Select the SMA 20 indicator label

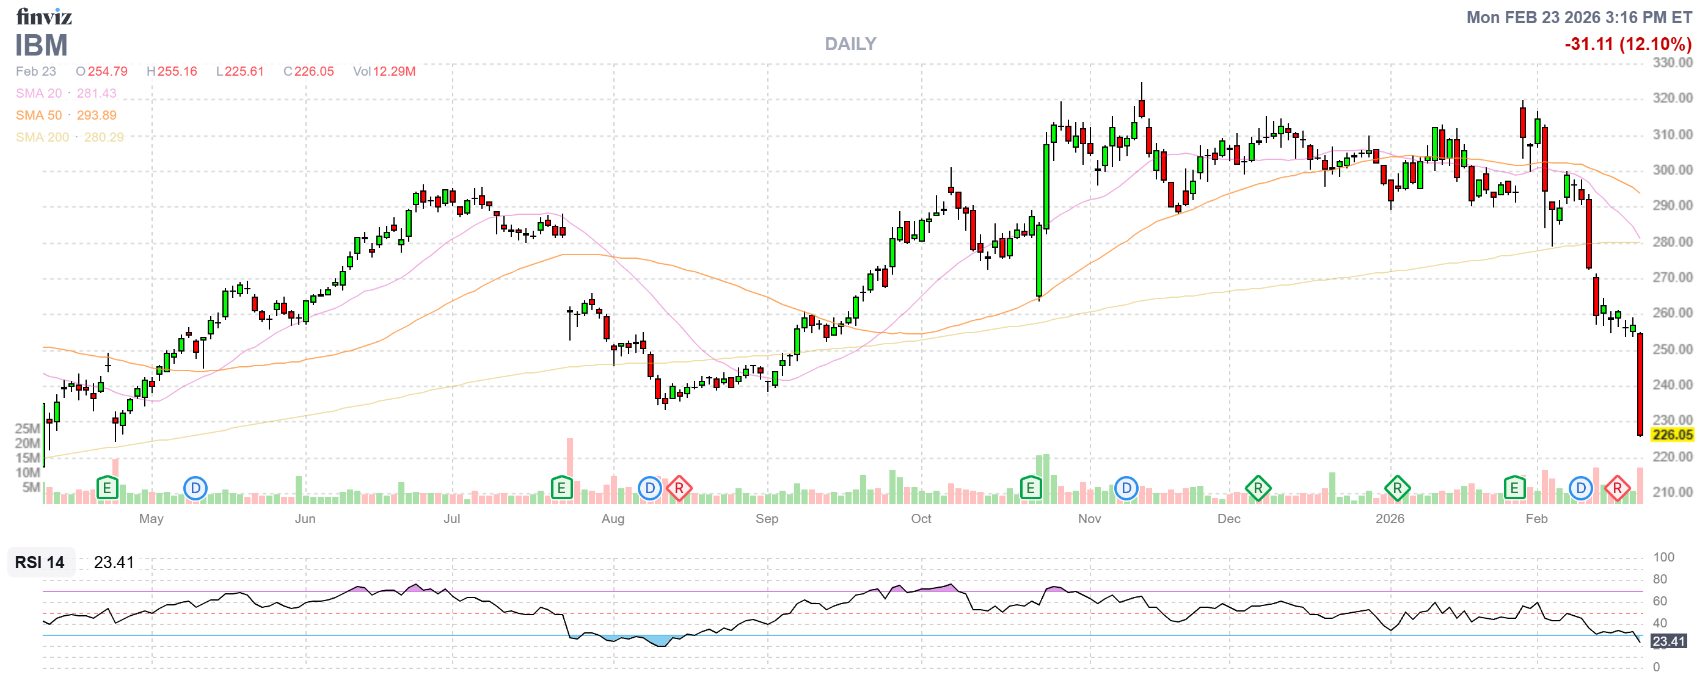38,93
